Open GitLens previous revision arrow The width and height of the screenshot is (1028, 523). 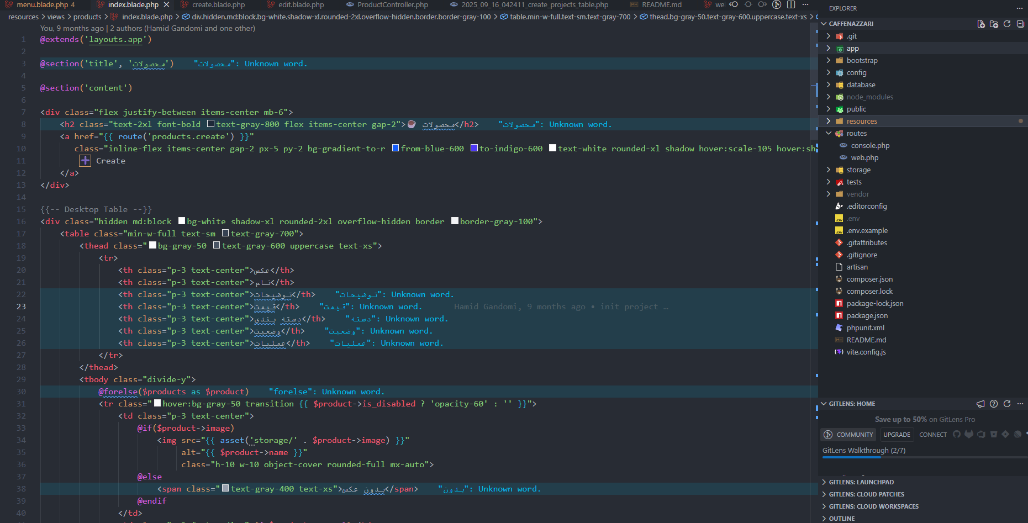click(734, 4)
